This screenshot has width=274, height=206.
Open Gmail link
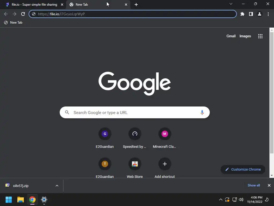click(231, 36)
